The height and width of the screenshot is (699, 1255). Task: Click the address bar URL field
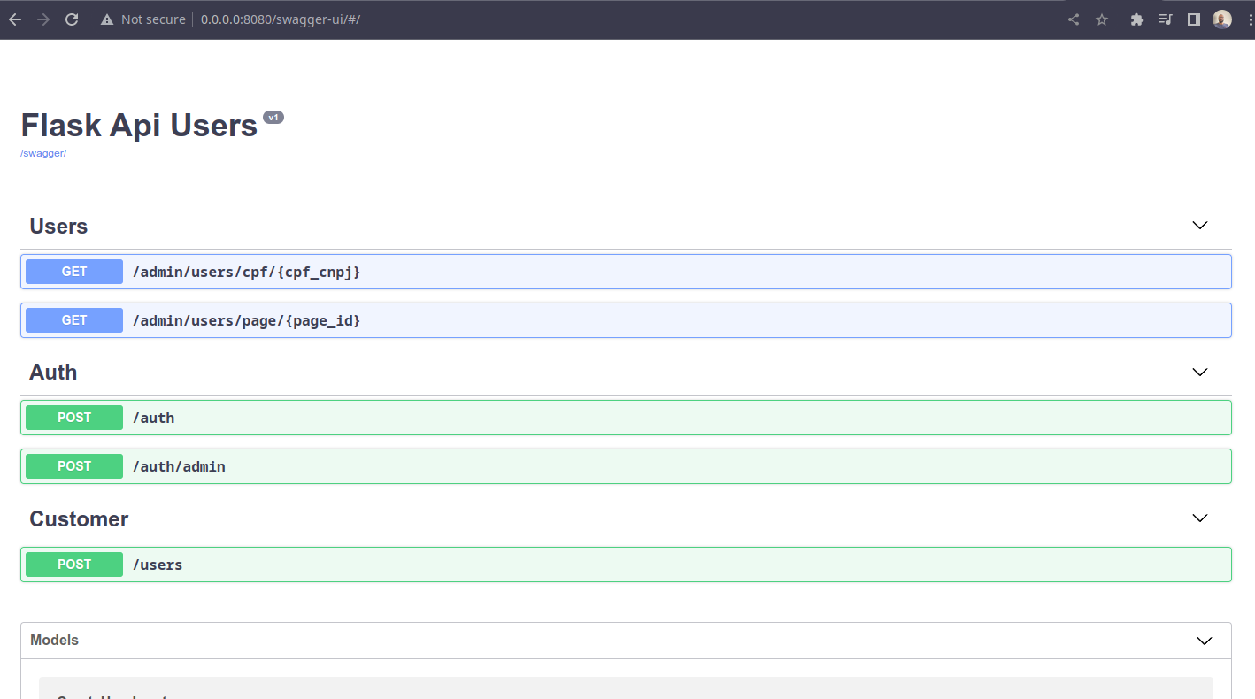coord(280,19)
